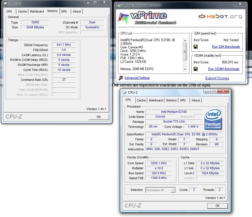Click the Size field 2048 MBytes

click(35, 27)
